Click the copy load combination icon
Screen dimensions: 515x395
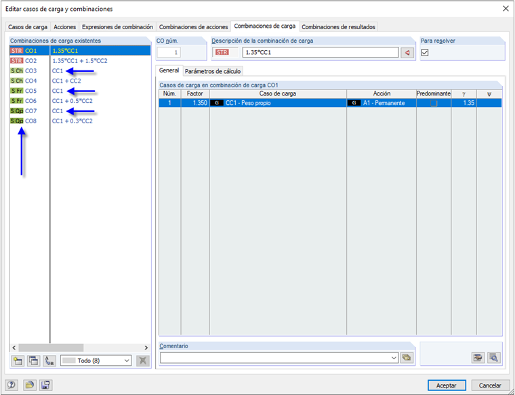point(33,360)
